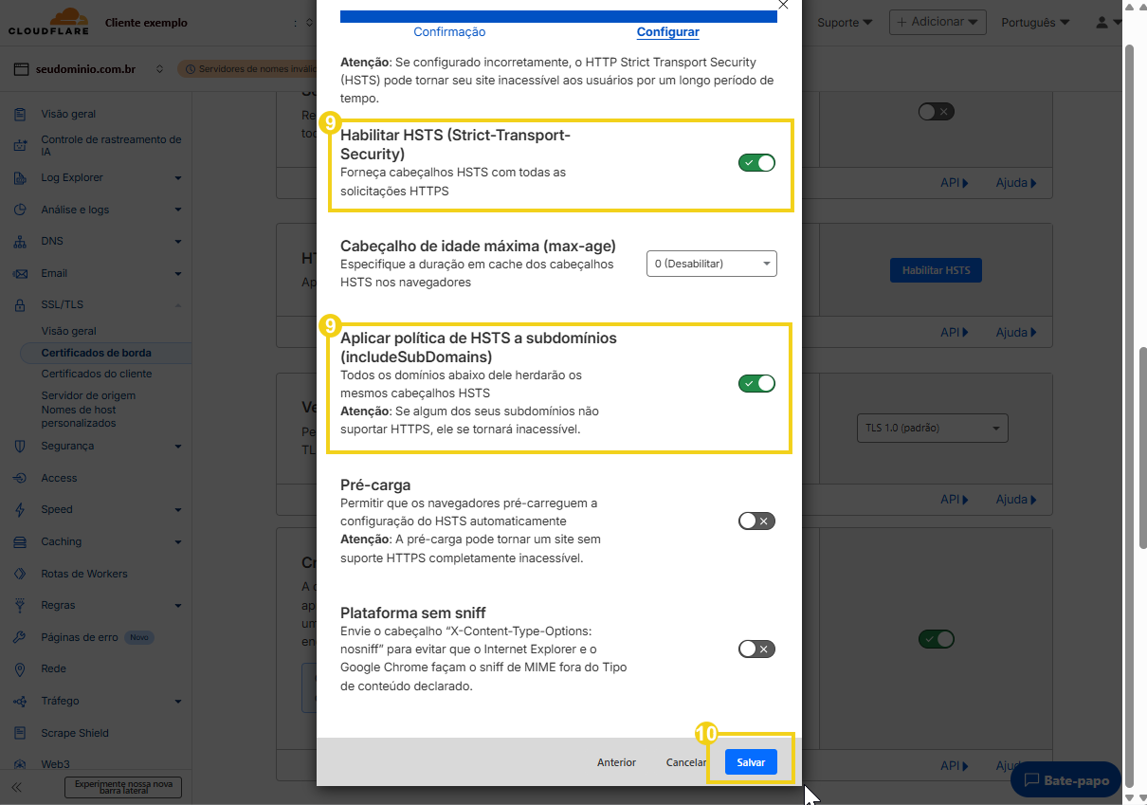Open the Bate-papo chat widget

click(1065, 780)
